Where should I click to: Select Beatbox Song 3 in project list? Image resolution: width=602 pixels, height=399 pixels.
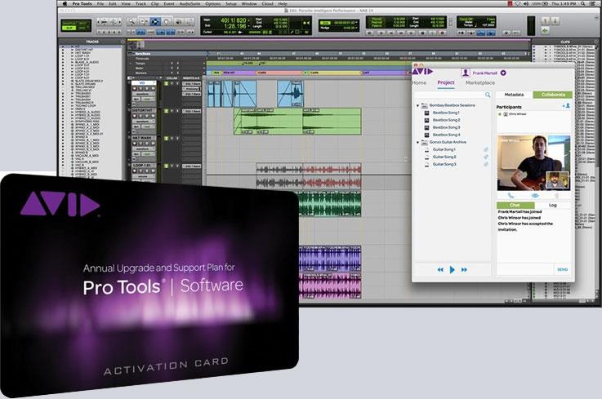click(x=446, y=127)
